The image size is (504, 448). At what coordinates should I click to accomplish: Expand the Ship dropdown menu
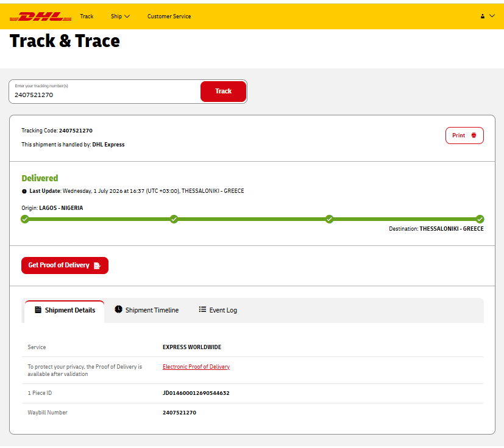120,16
